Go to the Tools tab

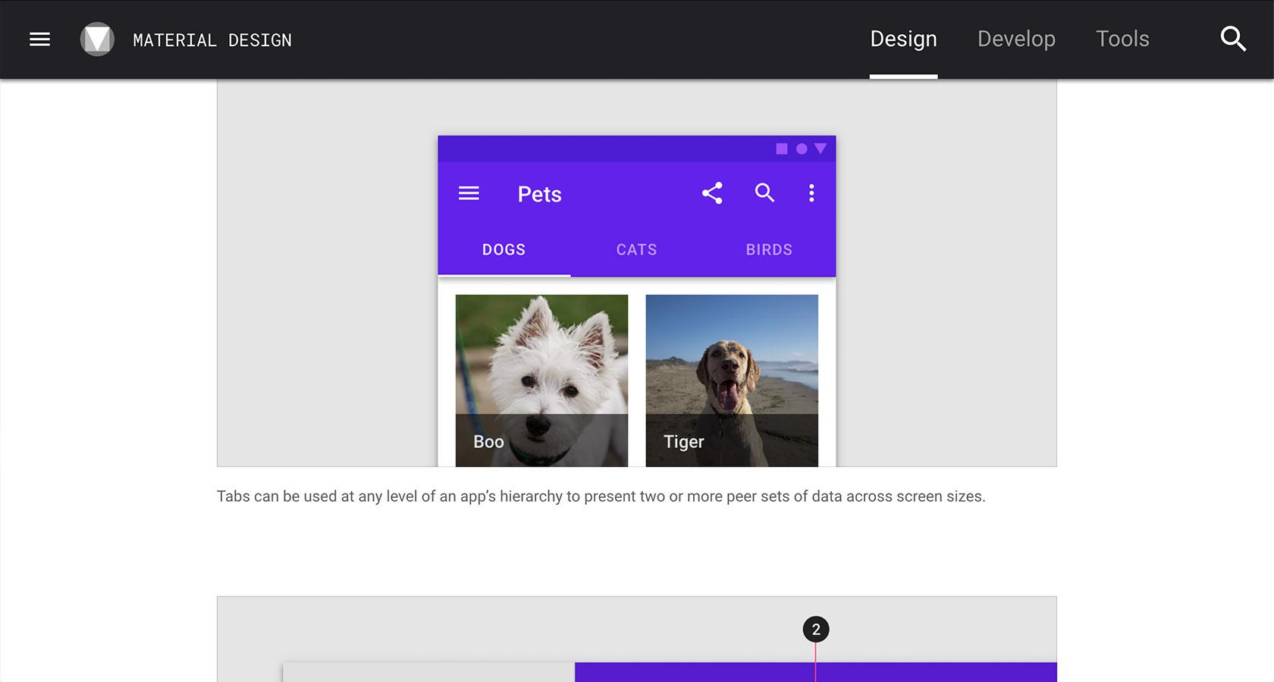click(x=1122, y=39)
